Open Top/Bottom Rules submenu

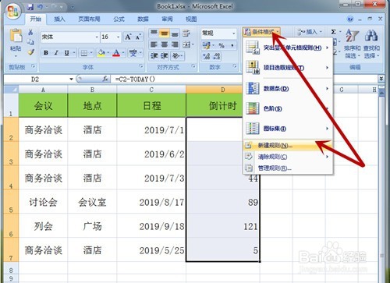pos(288,68)
